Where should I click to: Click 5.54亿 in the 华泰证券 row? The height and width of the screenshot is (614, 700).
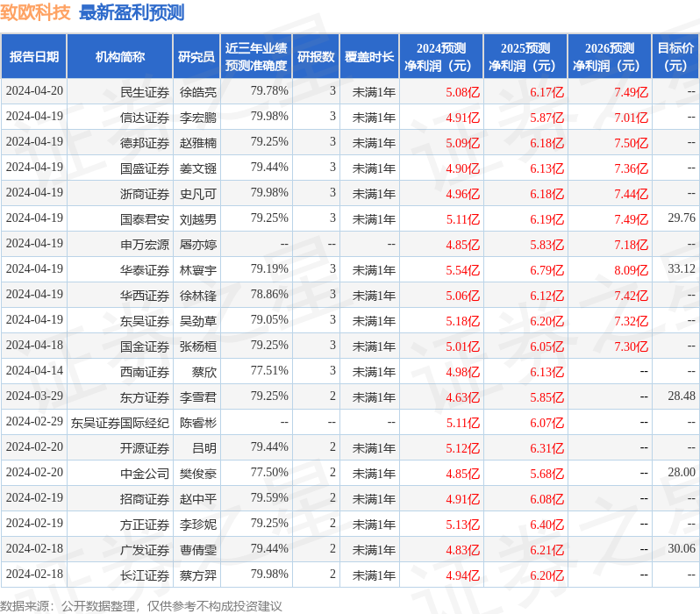pos(463,270)
